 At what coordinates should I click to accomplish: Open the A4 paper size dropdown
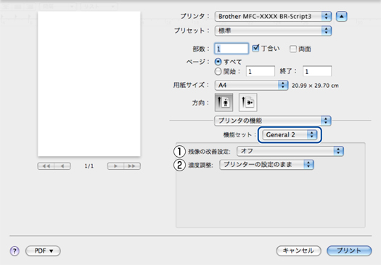tap(252, 86)
